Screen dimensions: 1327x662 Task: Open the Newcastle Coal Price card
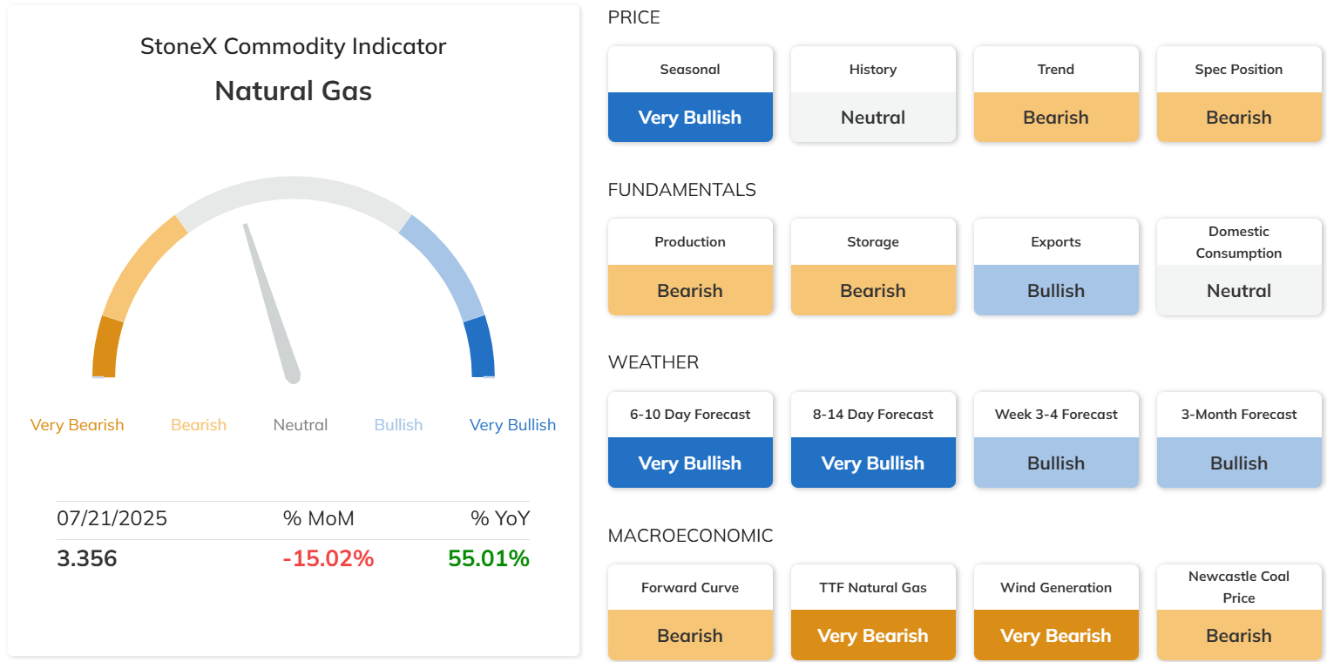click(1239, 612)
